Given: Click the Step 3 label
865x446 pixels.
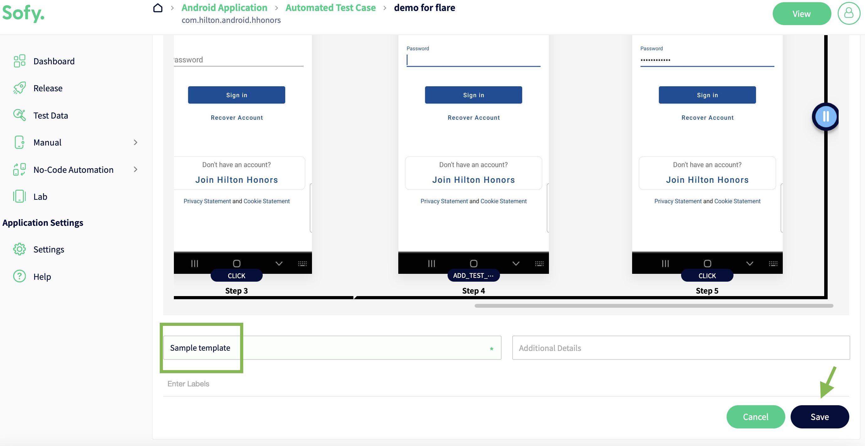Looking at the screenshot, I should click(236, 291).
